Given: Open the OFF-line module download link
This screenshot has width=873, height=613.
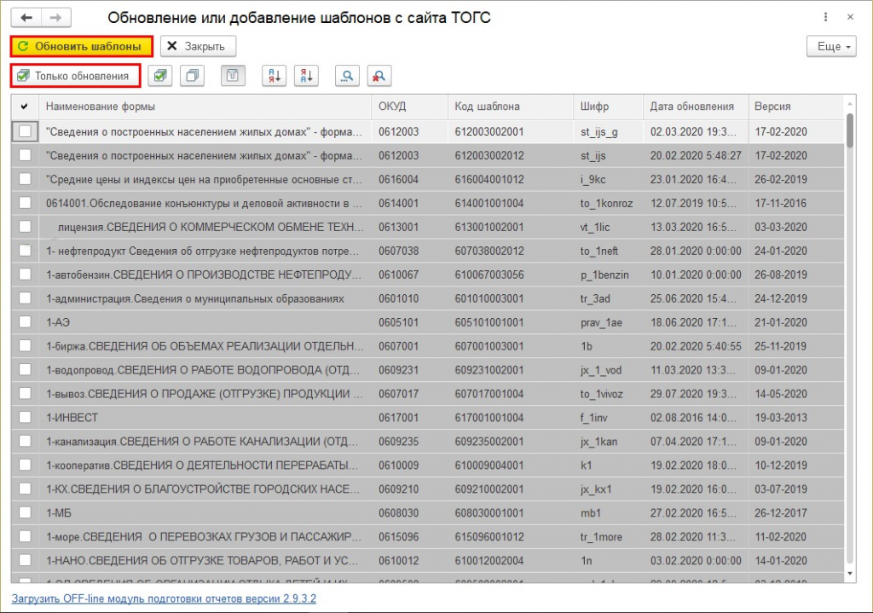Looking at the screenshot, I should [x=164, y=599].
